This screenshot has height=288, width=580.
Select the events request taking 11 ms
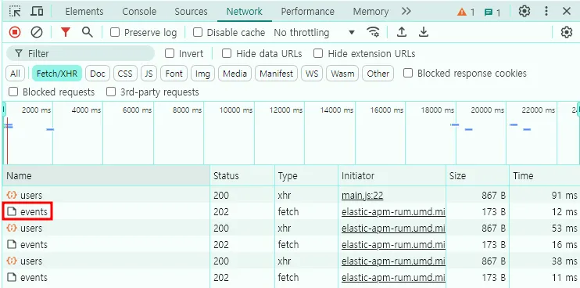coord(291,278)
